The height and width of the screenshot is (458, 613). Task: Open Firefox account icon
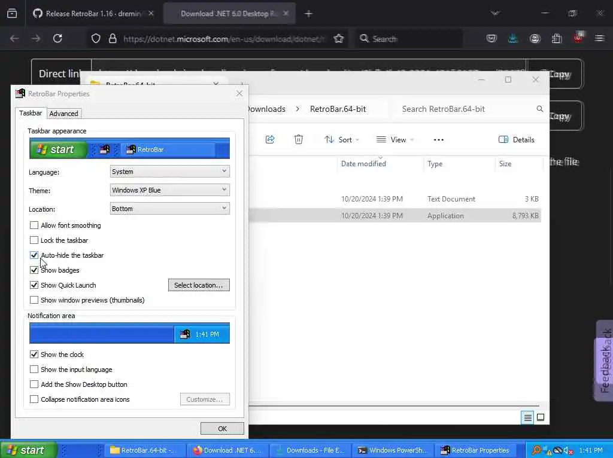click(535, 38)
